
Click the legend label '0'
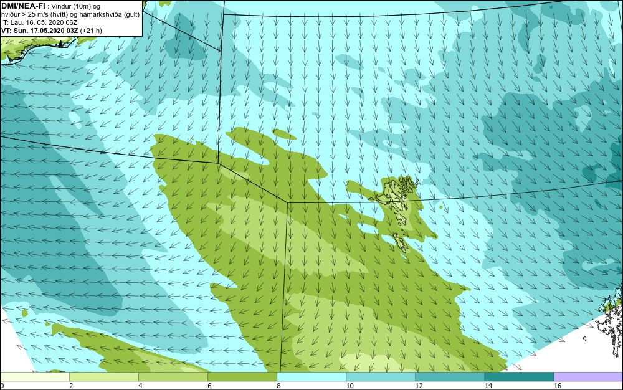[x=2, y=386]
